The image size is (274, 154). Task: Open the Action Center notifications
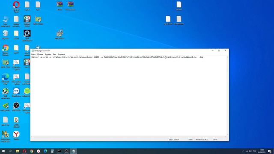click(270, 151)
